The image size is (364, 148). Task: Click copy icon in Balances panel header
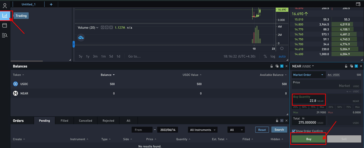click(277, 66)
